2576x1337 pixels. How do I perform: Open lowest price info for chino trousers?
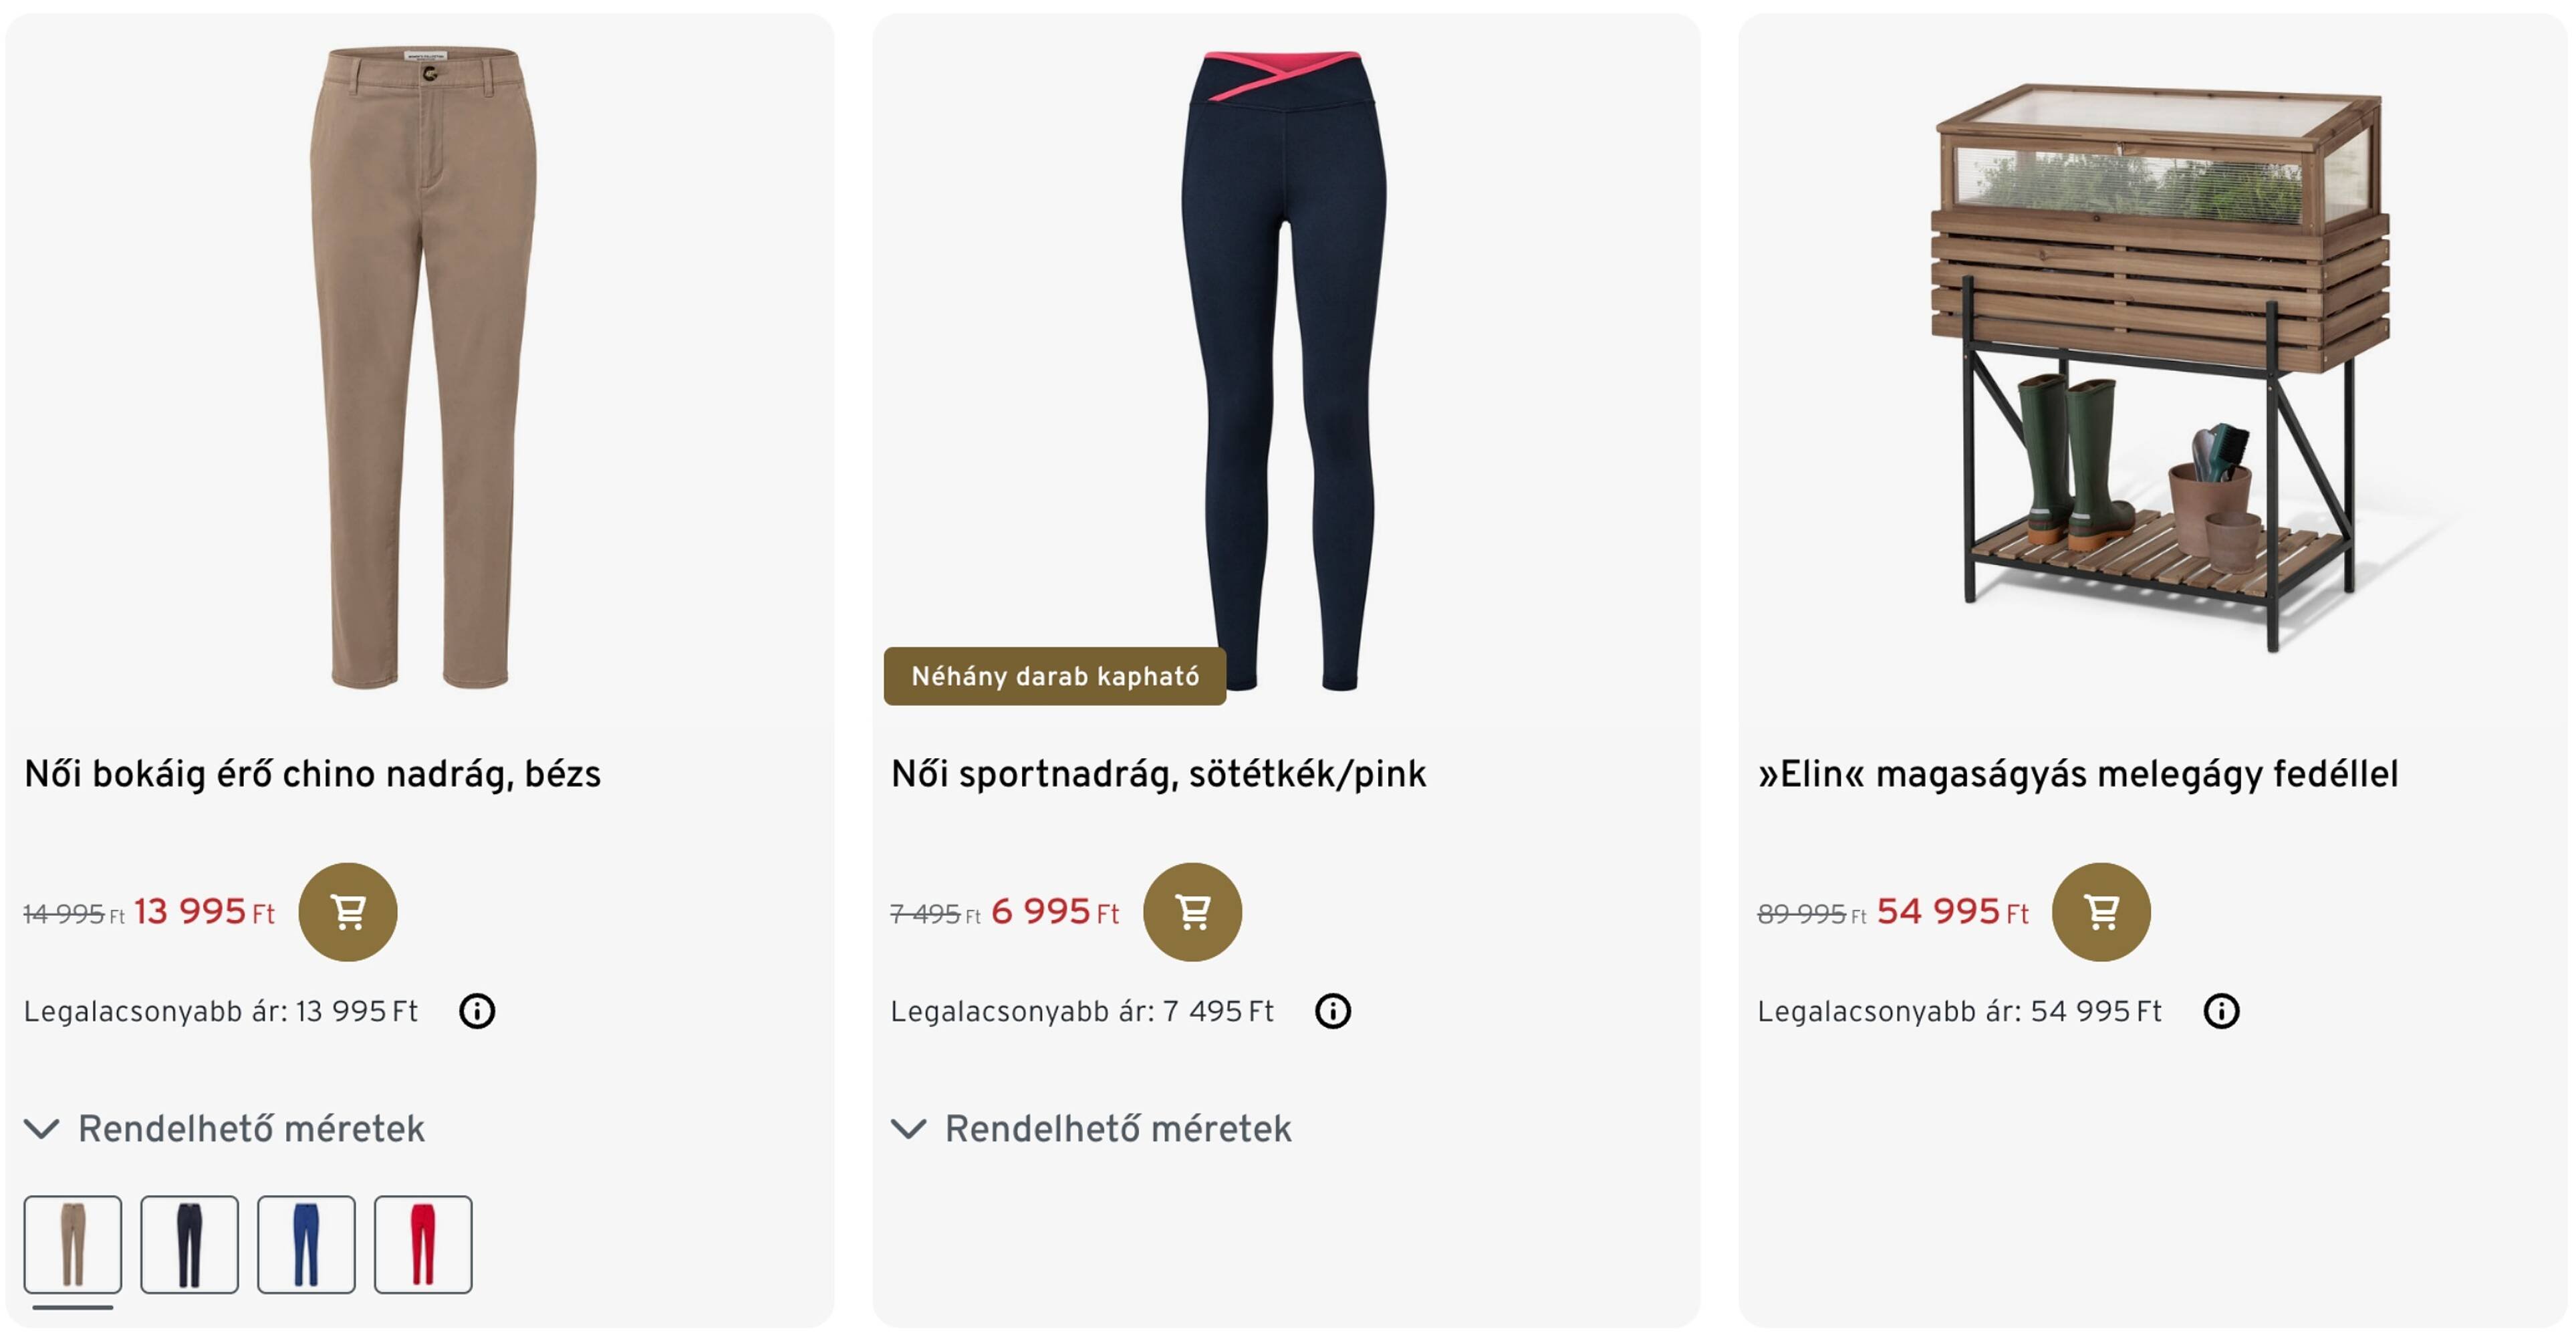tap(476, 1011)
